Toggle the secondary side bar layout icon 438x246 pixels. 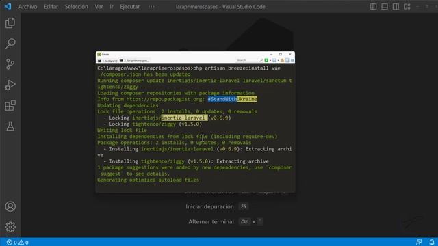[x=396, y=6]
